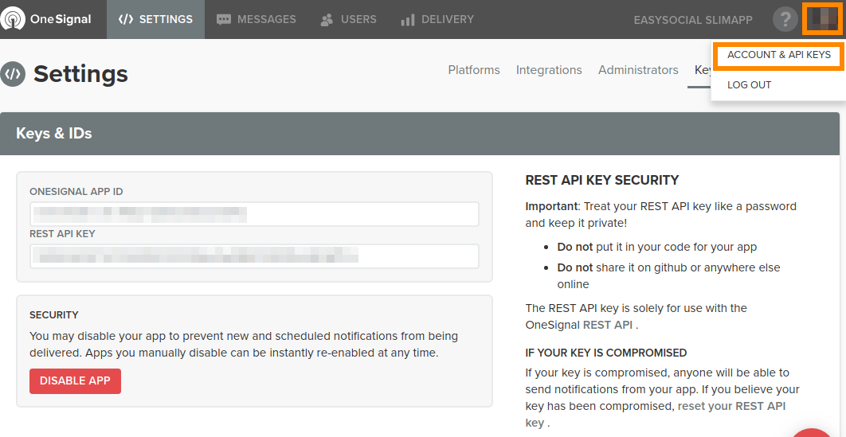Open the Messages tab
This screenshot has height=437, width=846.
pos(257,19)
